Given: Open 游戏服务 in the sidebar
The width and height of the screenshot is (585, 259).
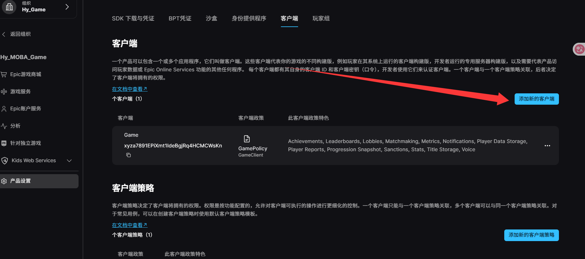Looking at the screenshot, I should pos(20,92).
